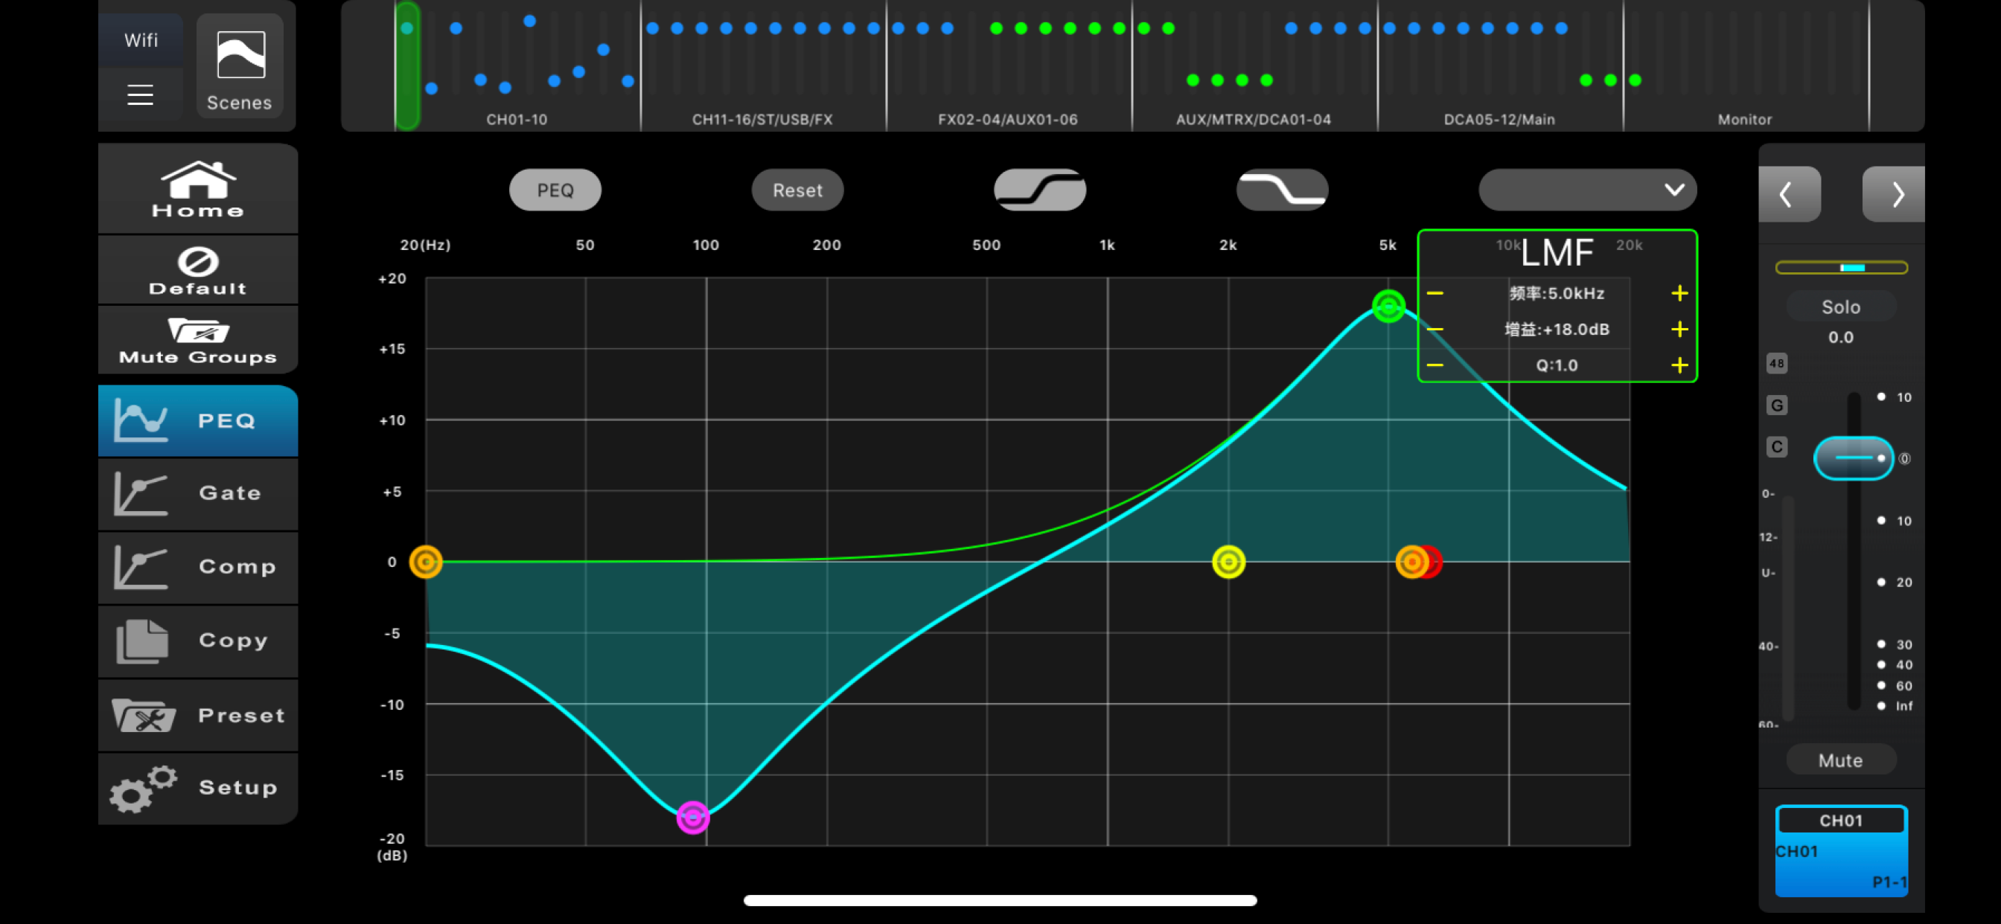This screenshot has height=924, width=2001.
Task: Increase LMF gain with plus
Action: click(x=1679, y=330)
